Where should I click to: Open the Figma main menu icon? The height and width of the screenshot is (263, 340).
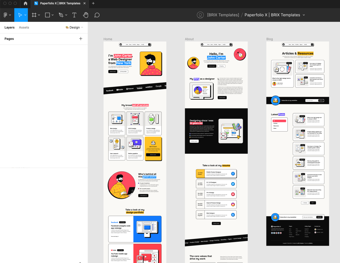tap(5, 15)
